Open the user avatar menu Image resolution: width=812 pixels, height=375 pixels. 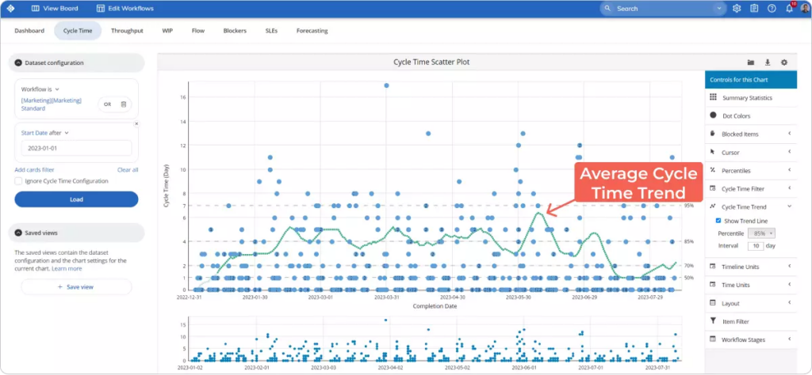click(804, 8)
